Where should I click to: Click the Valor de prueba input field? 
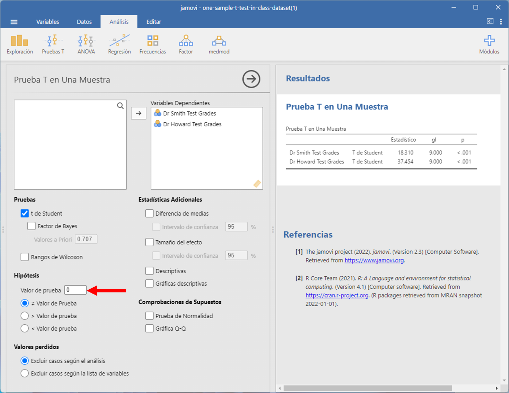coord(75,290)
